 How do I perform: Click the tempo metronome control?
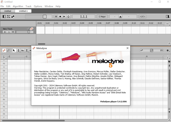121,17
